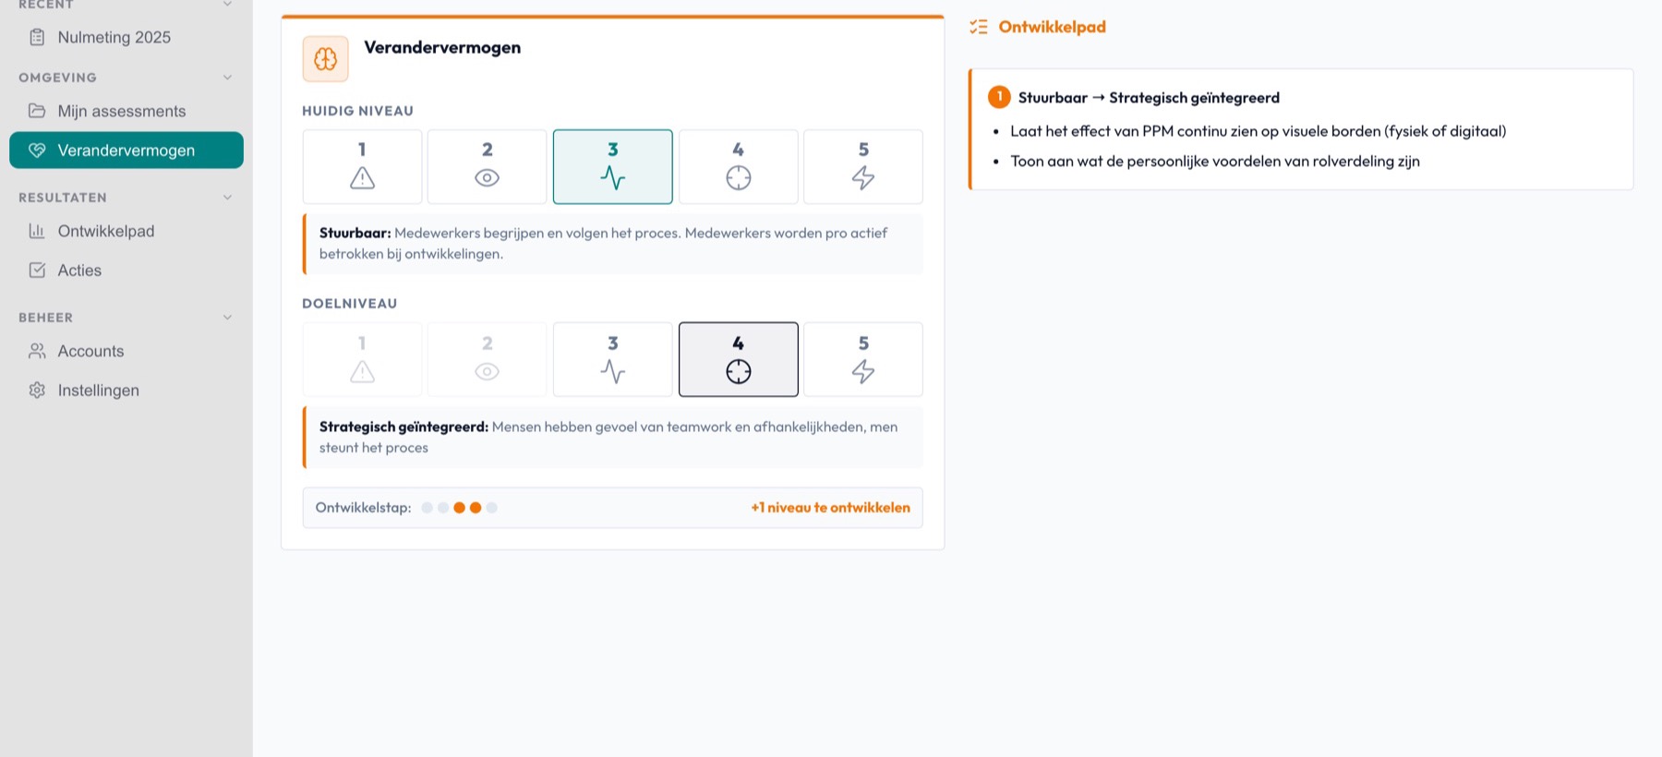This screenshot has width=1662, height=757.
Task: Collapse the Omgeving sidebar section
Action: point(227,78)
